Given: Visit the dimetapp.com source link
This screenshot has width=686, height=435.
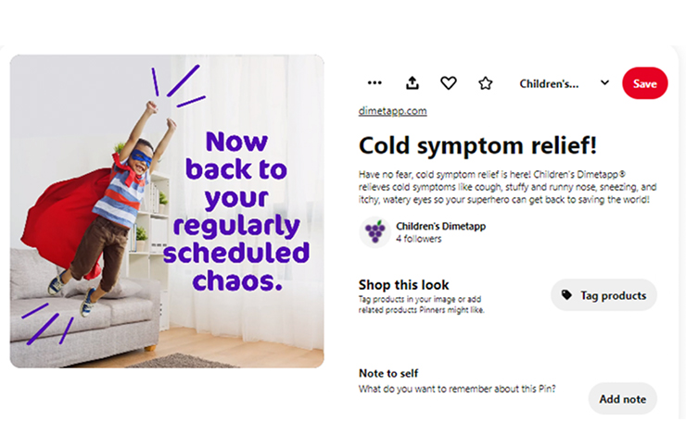Looking at the screenshot, I should click(392, 111).
